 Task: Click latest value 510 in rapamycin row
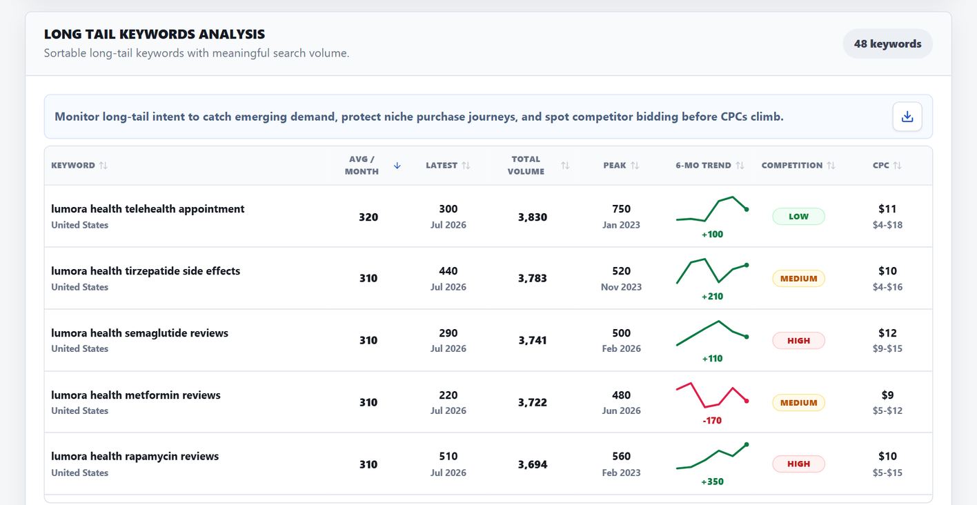[x=448, y=457]
